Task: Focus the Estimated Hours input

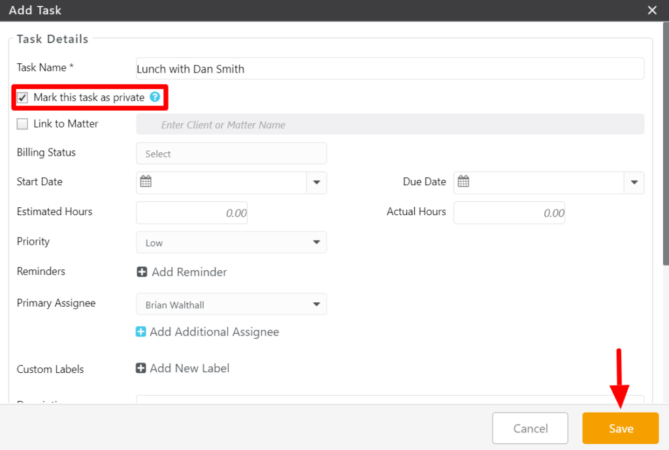Action: coord(192,213)
